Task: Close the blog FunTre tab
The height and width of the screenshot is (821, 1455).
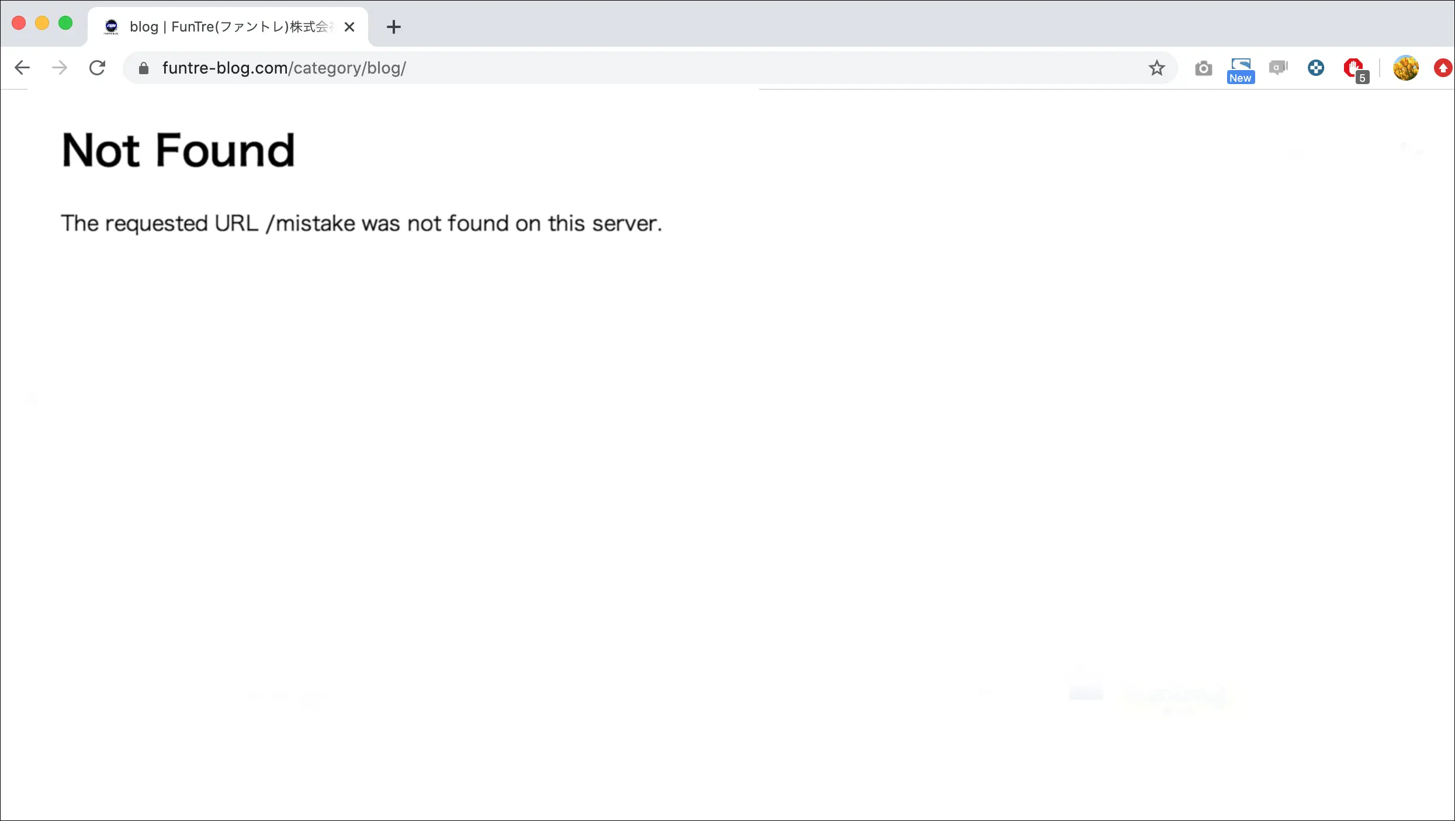Action: point(349,27)
